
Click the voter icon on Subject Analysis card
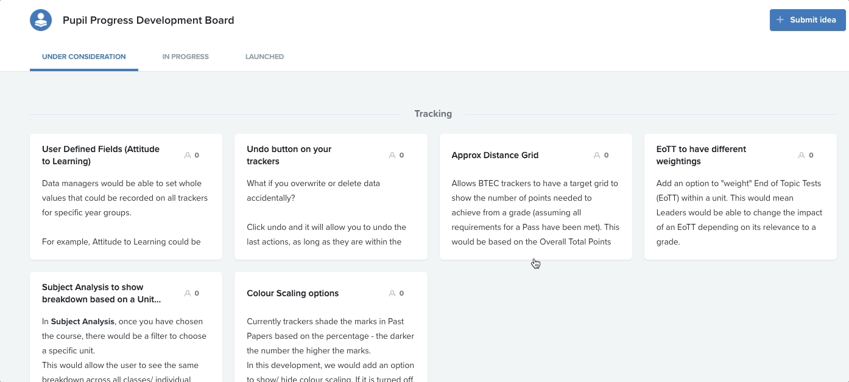(x=189, y=293)
